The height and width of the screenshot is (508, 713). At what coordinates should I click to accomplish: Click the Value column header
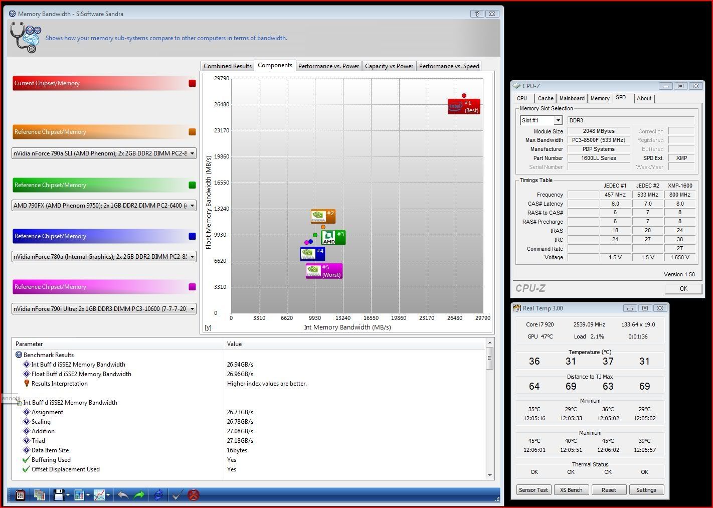click(x=354, y=344)
